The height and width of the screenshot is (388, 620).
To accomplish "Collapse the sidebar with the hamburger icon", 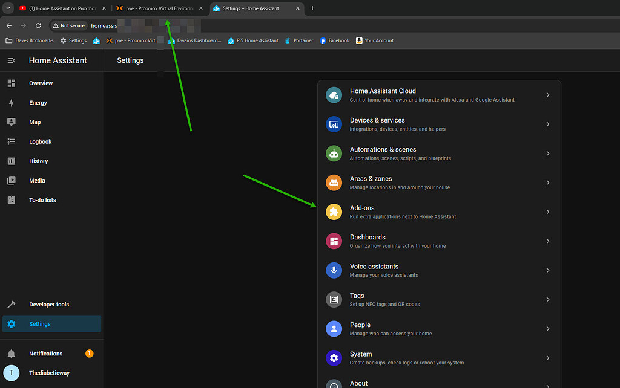I will 11,60.
